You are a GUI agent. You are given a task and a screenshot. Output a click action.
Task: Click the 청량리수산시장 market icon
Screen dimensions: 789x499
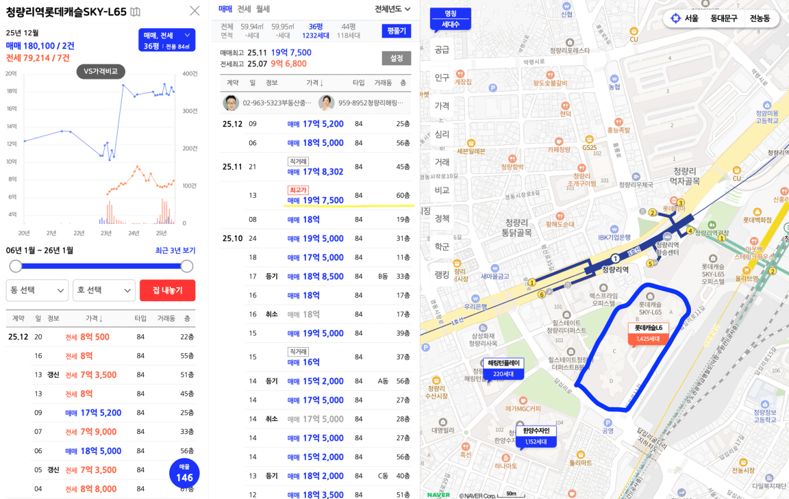coord(436,381)
